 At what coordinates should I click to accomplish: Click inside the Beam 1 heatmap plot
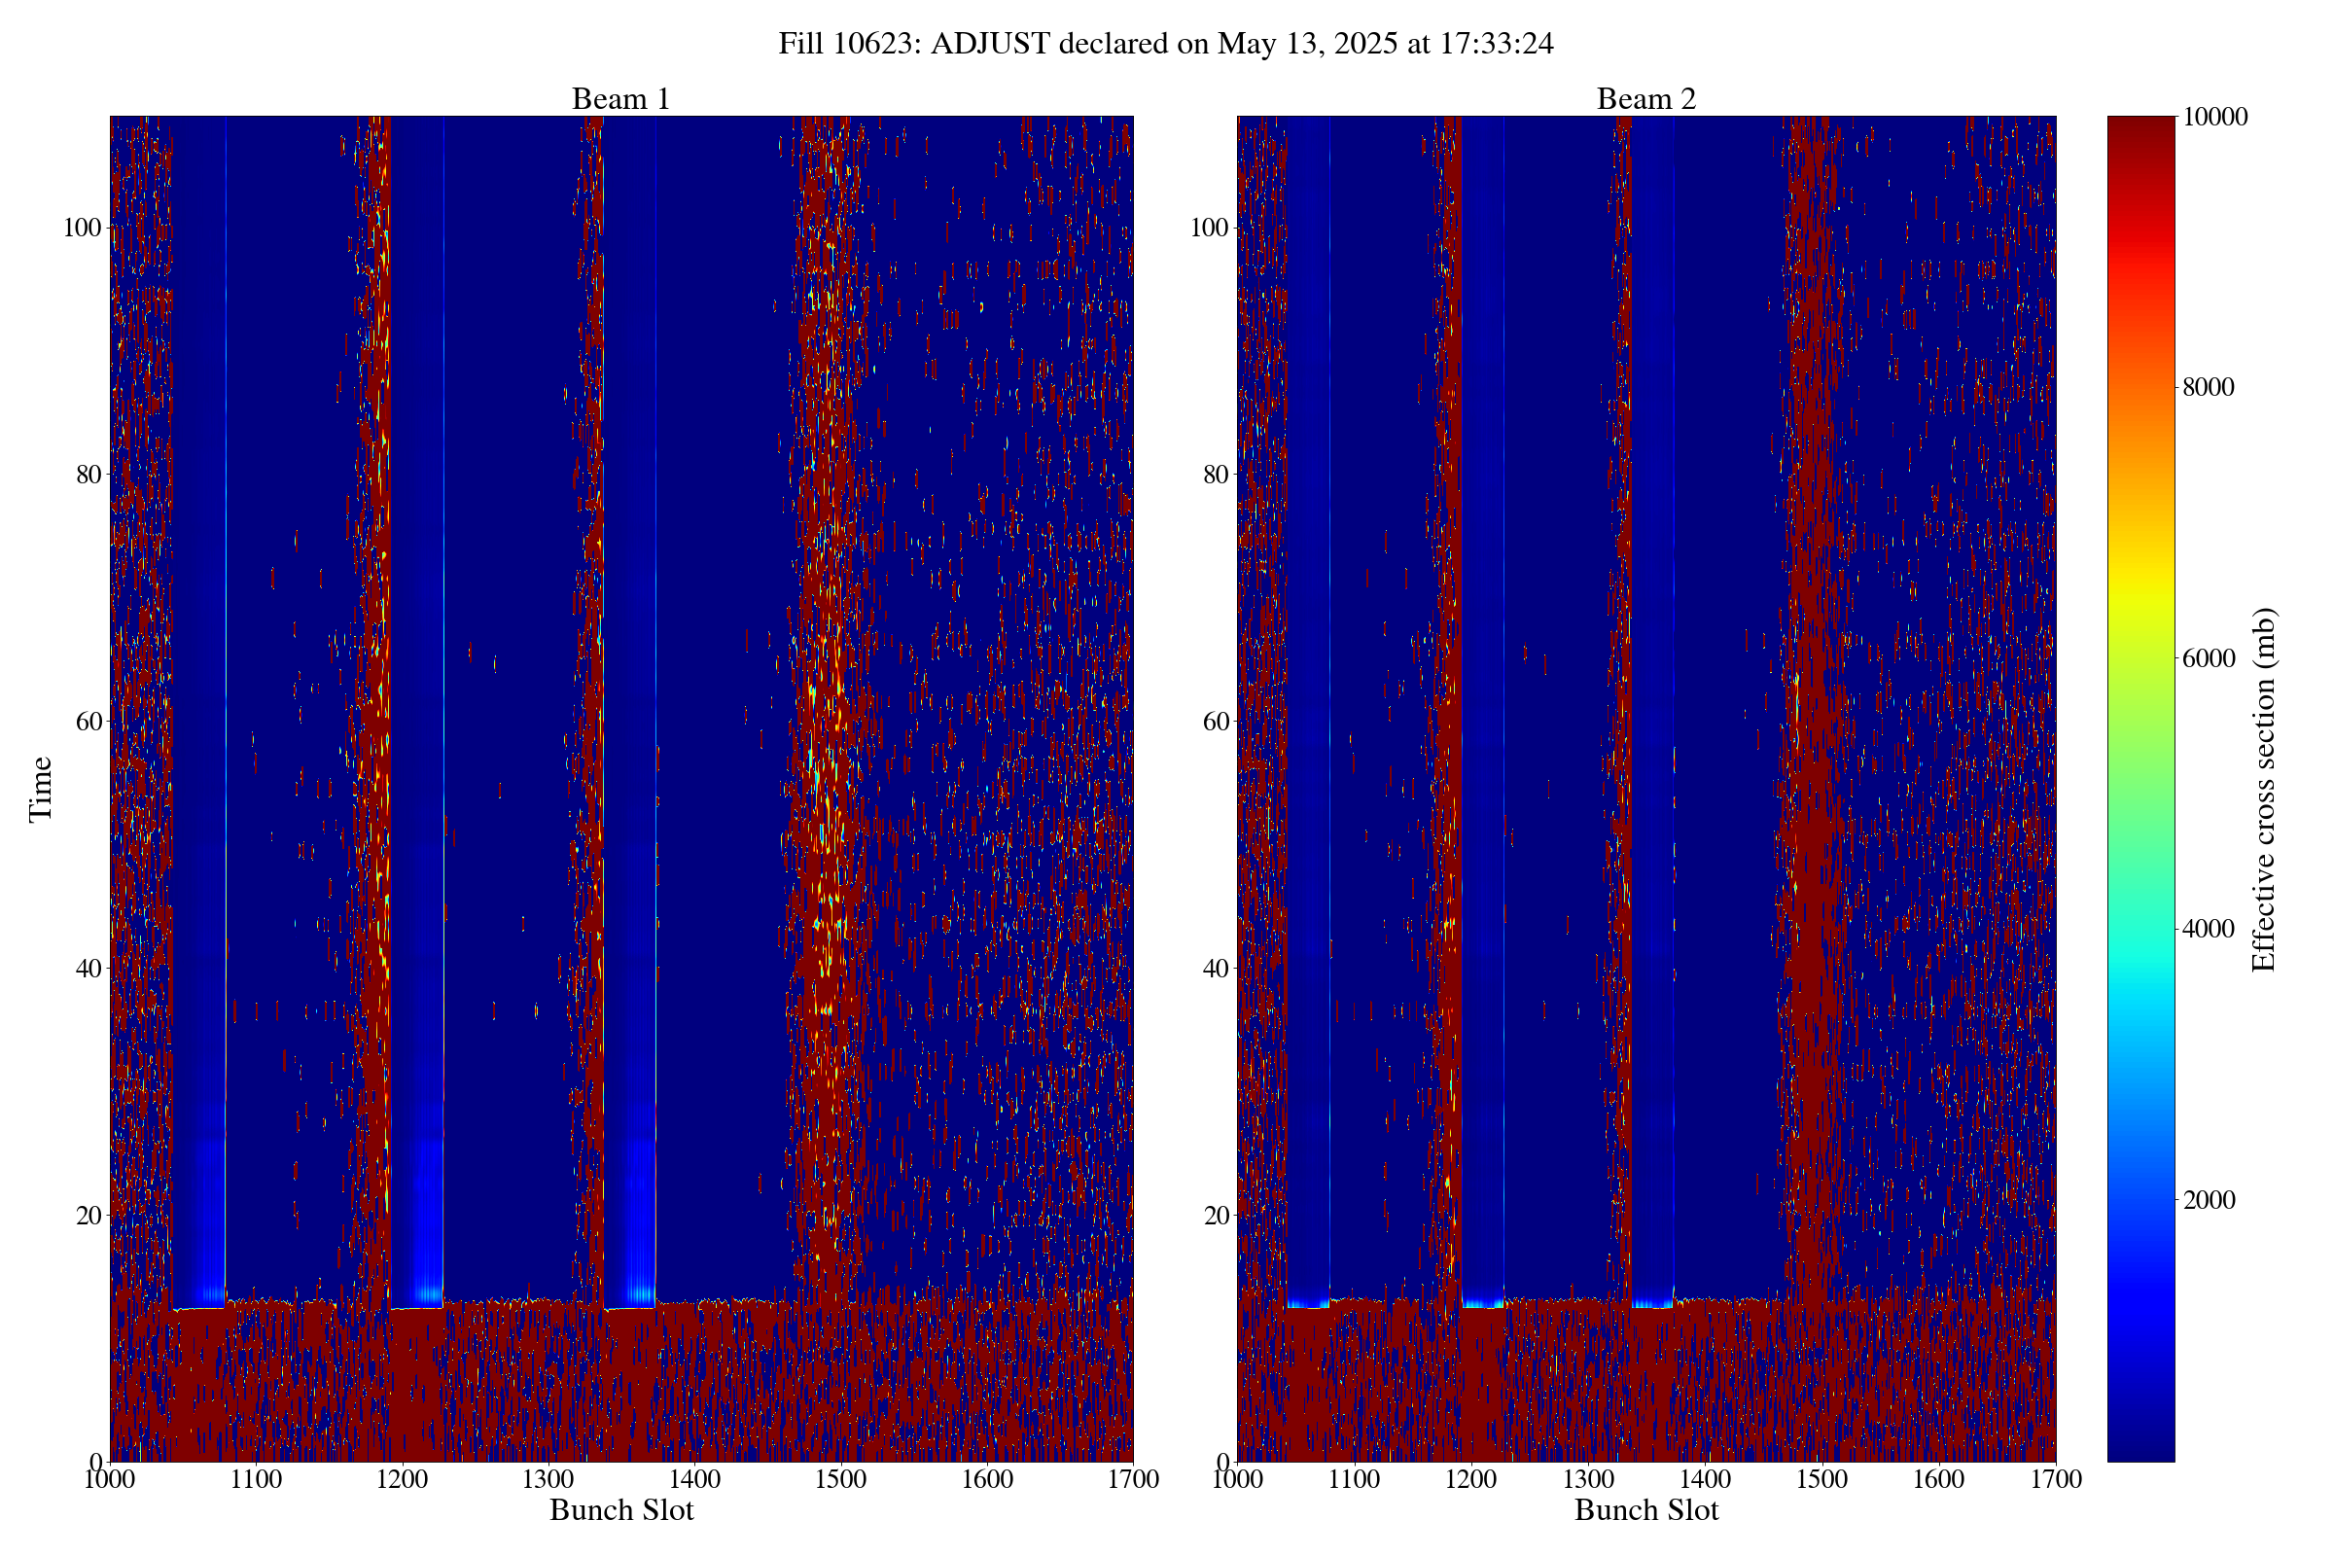click(621, 789)
